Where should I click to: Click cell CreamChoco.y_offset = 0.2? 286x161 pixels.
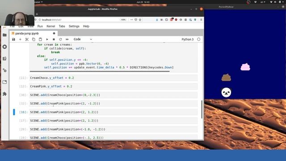pos(113,78)
